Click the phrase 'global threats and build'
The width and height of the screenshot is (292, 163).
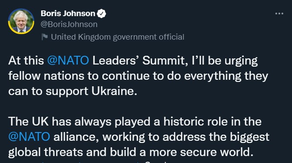pos(72,152)
